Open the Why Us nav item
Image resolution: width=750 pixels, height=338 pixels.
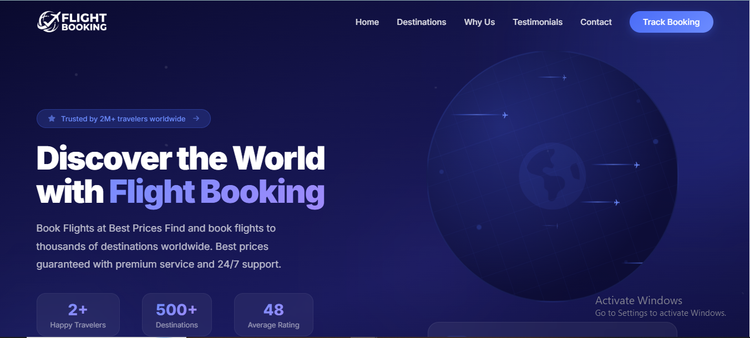479,22
